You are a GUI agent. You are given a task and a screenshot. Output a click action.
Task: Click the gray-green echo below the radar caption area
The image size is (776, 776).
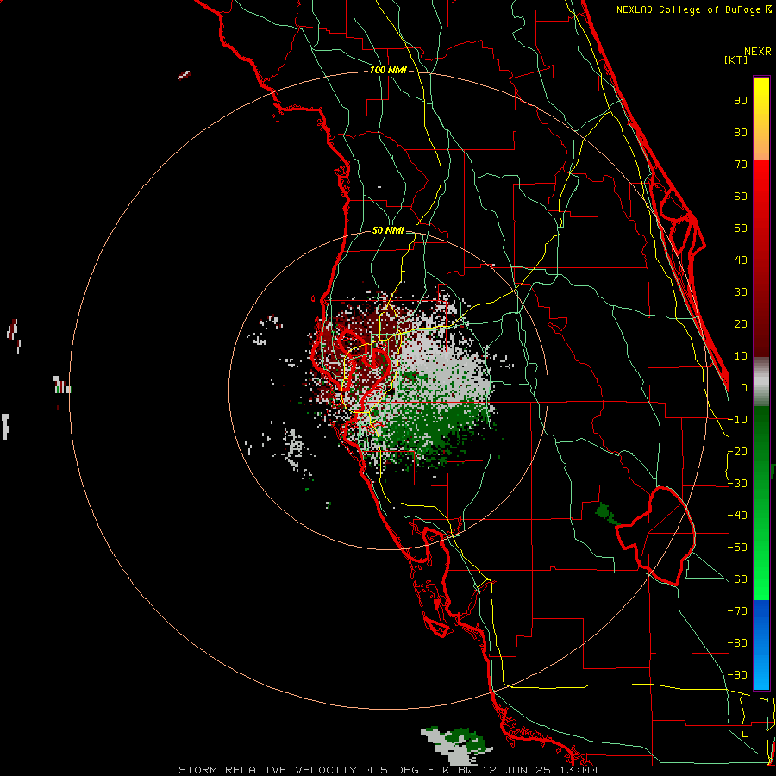click(x=455, y=745)
